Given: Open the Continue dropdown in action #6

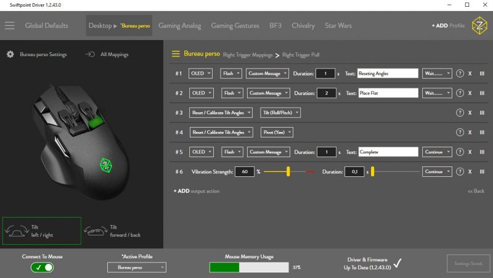Looking at the screenshot, I should coord(437,172).
